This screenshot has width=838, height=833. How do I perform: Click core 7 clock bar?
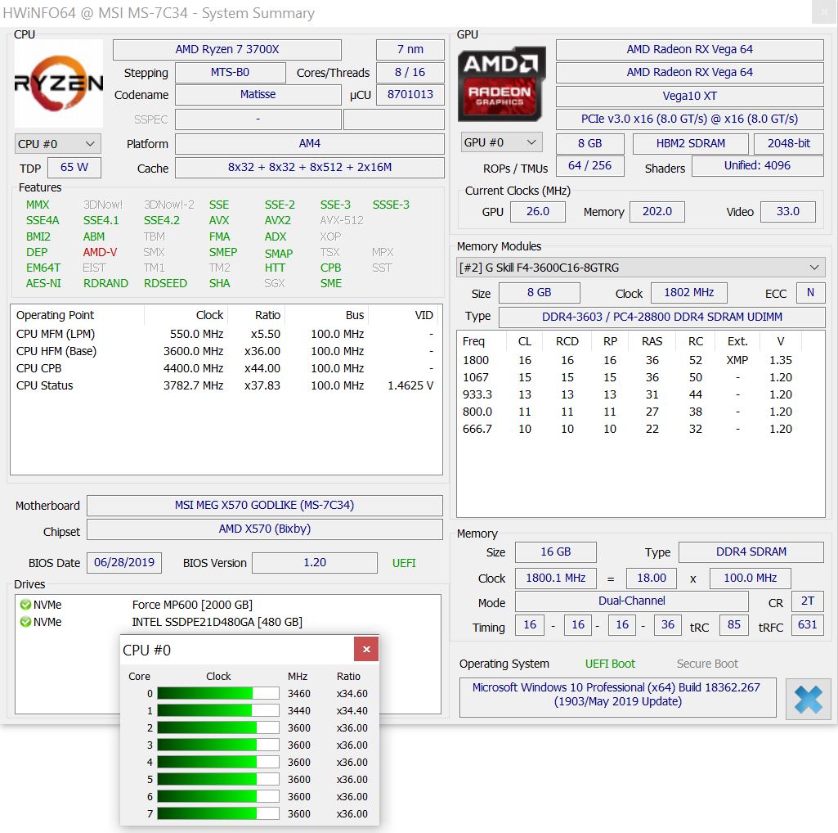[218, 813]
